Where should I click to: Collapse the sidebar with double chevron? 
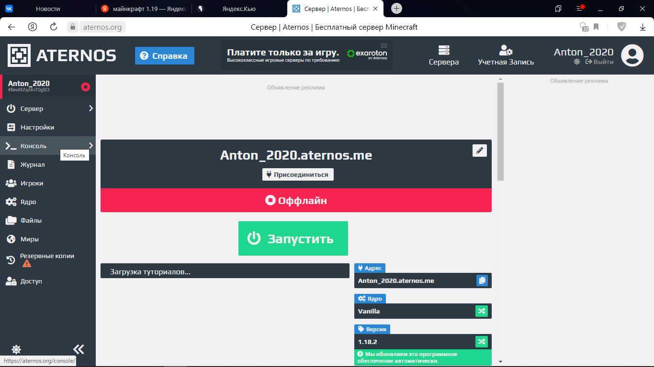pos(79,349)
